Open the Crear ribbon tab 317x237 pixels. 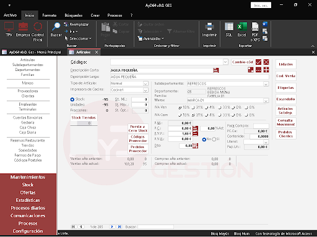coord(95,15)
